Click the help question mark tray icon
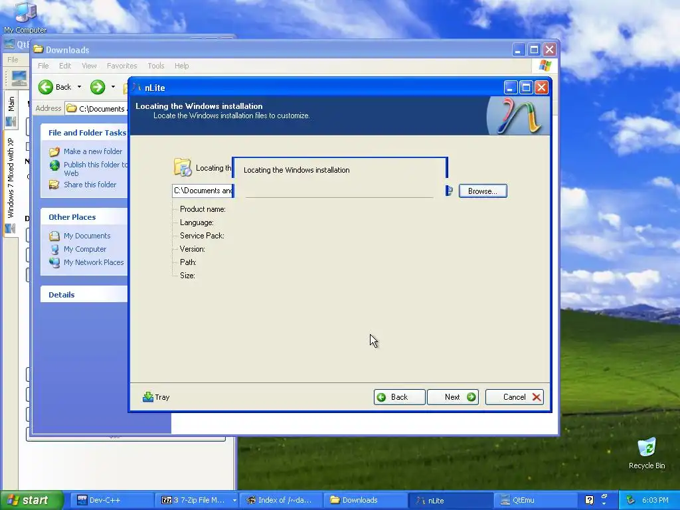Viewport: 680px width, 510px height. click(x=589, y=500)
